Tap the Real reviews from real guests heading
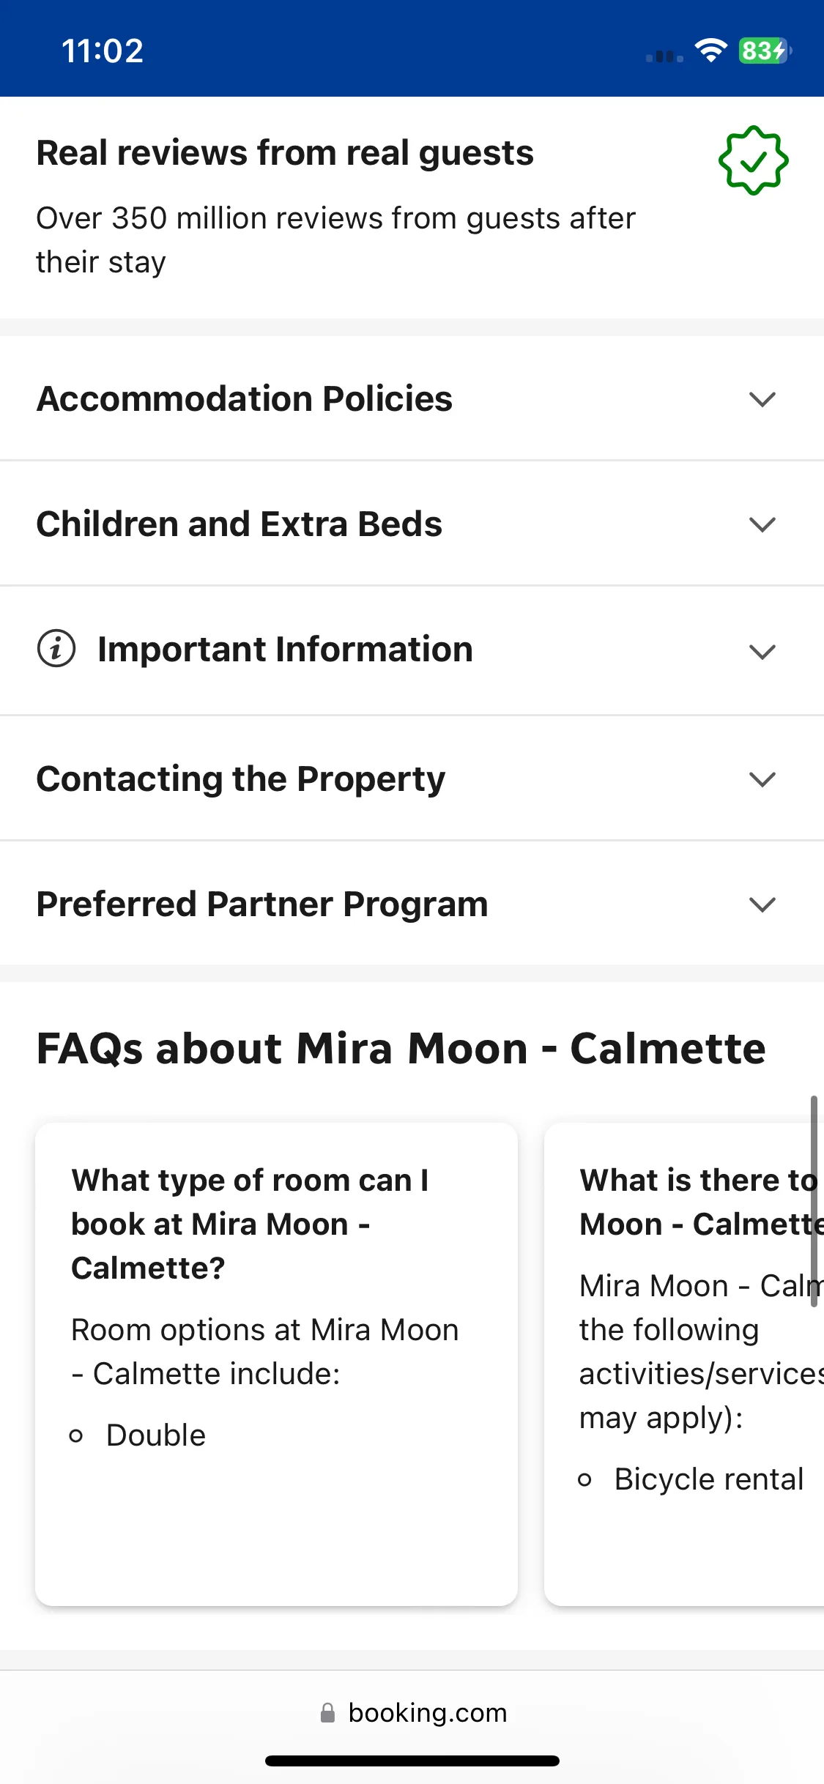 (285, 153)
